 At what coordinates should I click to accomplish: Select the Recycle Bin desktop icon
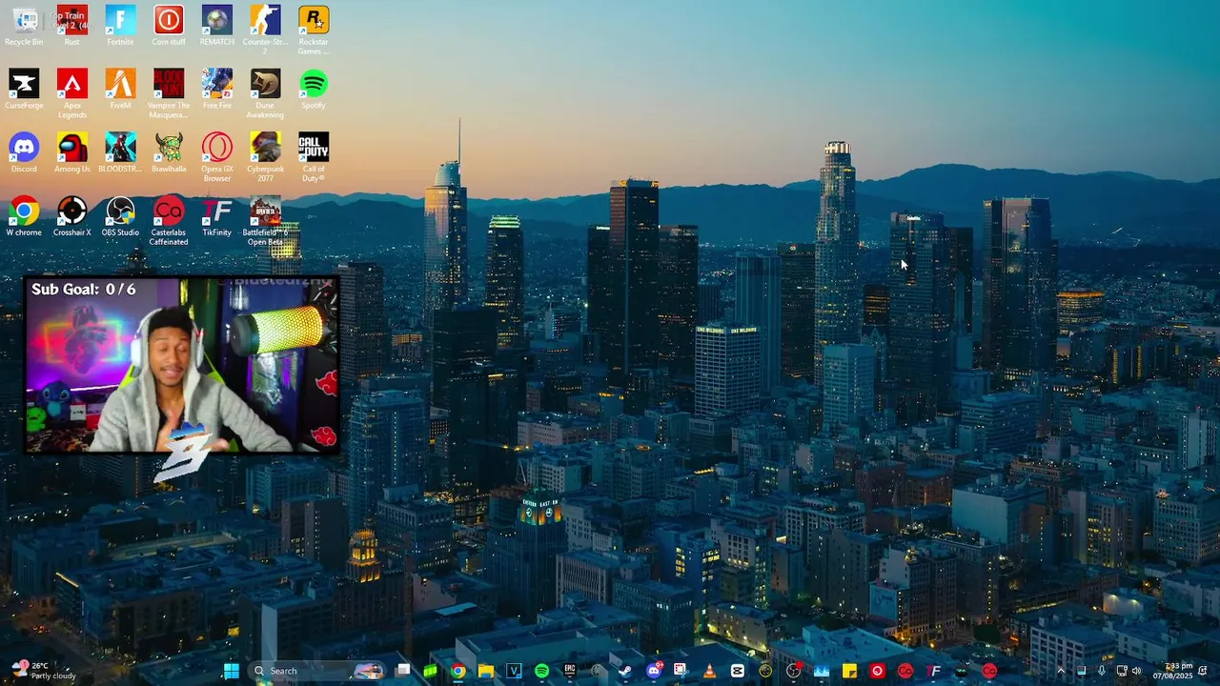click(24, 26)
